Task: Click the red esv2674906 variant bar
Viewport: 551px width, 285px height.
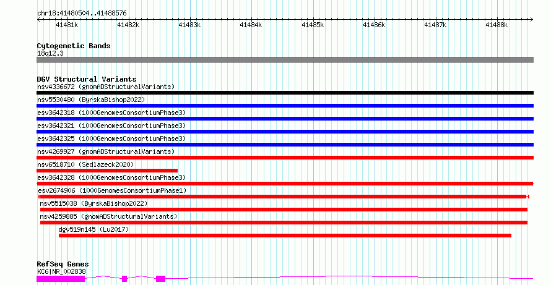Action: (284, 197)
